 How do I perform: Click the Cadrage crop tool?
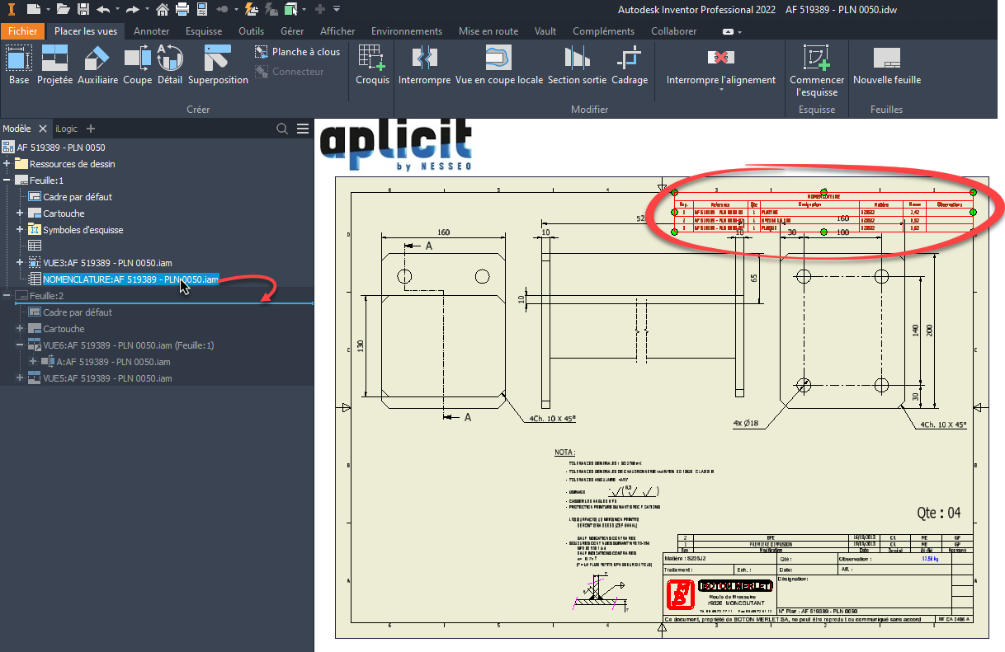click(x=630, y=65)
